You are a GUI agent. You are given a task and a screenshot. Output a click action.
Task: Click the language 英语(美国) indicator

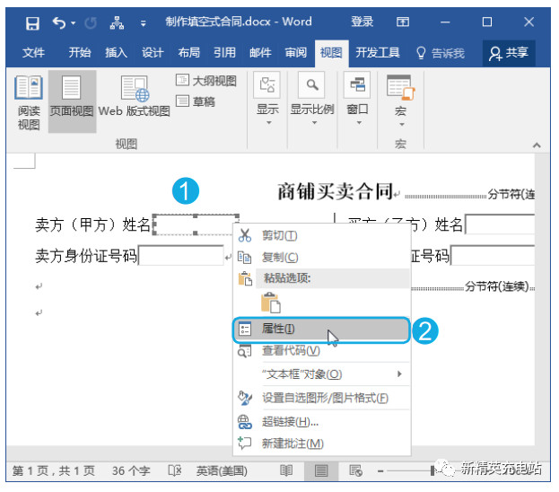pos(222,471)
